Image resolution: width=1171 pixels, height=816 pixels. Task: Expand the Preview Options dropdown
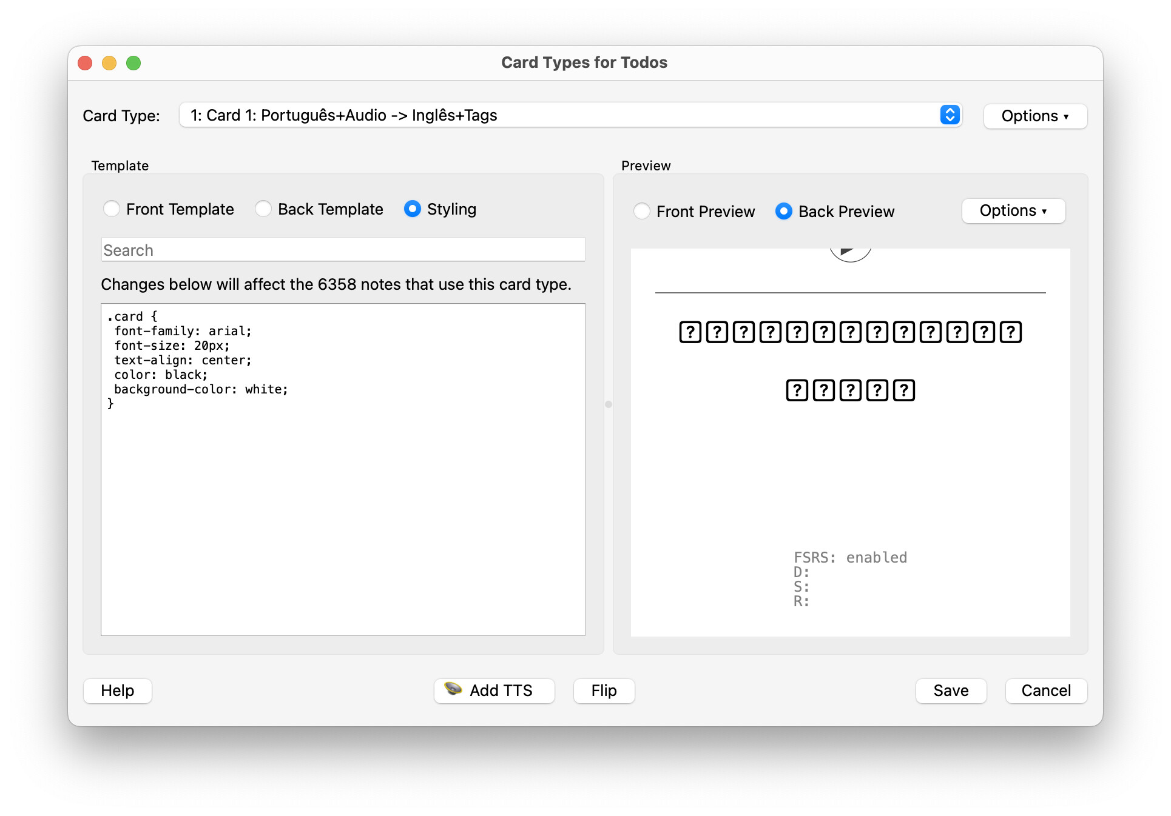(1013, 211)
